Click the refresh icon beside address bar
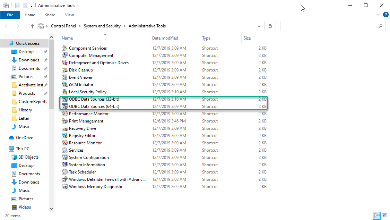 point(270,26)
